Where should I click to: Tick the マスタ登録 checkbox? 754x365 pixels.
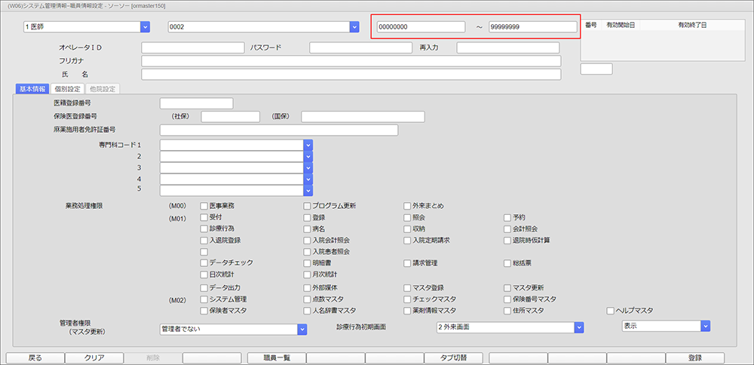pos(407,288)
